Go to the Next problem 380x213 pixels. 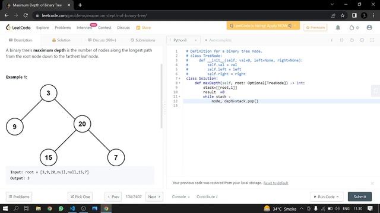[x=154, y=197]
